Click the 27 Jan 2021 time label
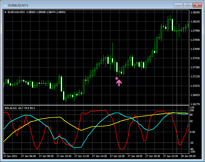Image resolution: width=205 pixels, height=162 pixels. 10,156
